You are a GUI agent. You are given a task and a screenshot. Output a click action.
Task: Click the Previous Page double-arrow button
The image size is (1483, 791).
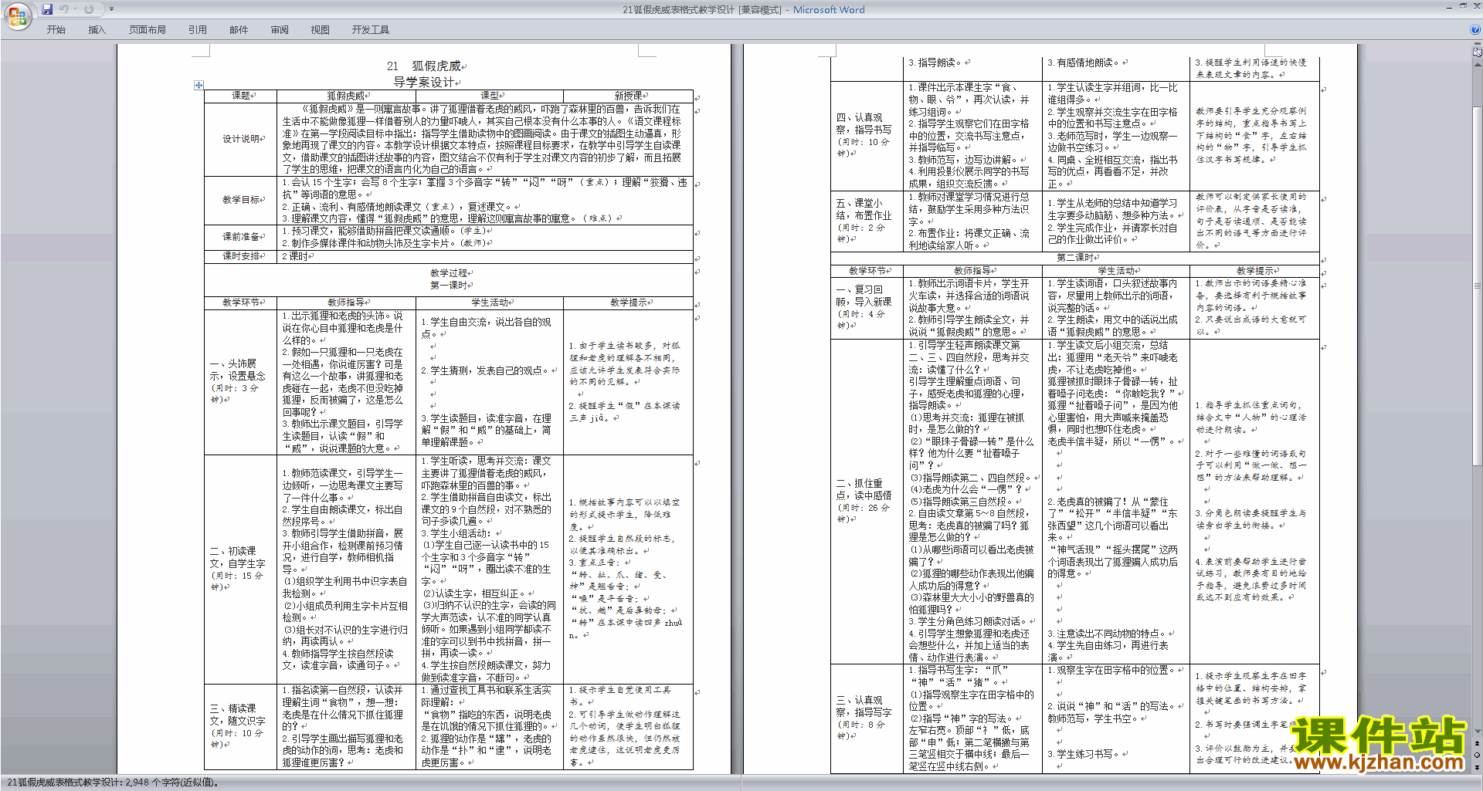(x=1477, y=744)
